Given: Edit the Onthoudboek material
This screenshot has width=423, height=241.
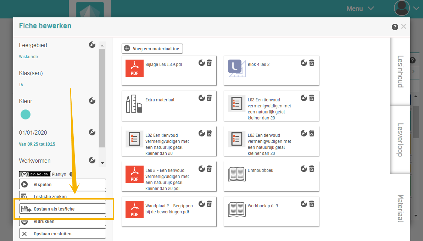Looking at the screenshot, I should pyautogui.click(x=304, y=169).
